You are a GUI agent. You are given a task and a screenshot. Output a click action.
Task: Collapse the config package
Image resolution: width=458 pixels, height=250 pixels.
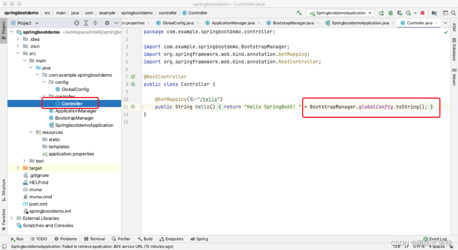(44, 82)
